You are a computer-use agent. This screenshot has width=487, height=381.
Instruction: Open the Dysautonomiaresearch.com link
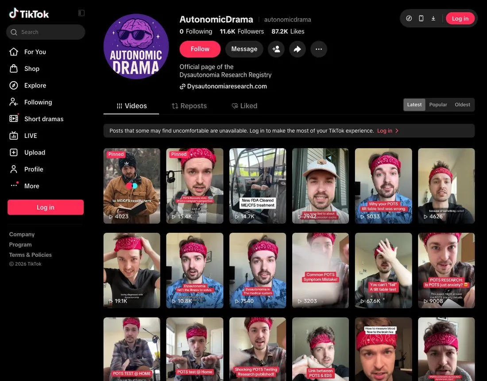pyautogui.click(x=227, y=86)
